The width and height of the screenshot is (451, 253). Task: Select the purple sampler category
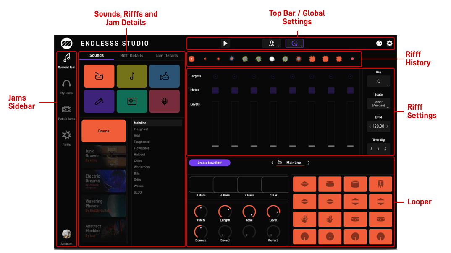[99, 101]
